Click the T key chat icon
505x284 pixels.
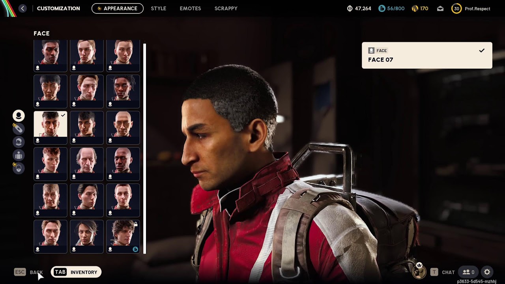point(434,272)
